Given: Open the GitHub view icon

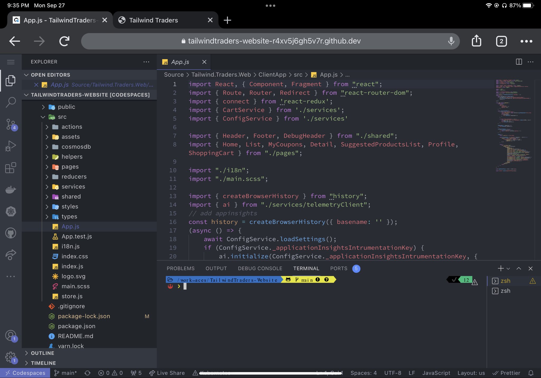Looking at the screenshot, I should click(x=11, y=233).
